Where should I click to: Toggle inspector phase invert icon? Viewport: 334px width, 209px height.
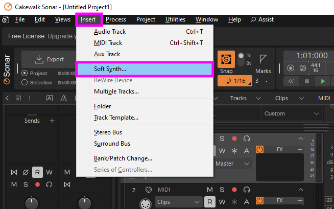coord(26,172)
